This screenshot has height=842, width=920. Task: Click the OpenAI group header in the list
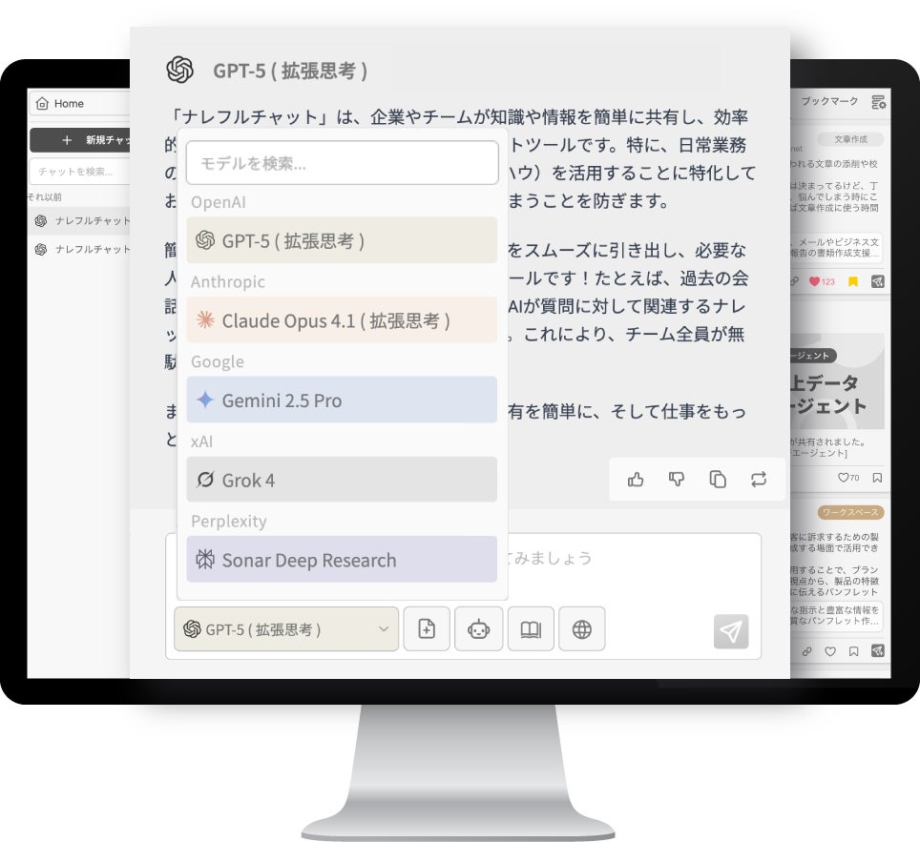219,202
